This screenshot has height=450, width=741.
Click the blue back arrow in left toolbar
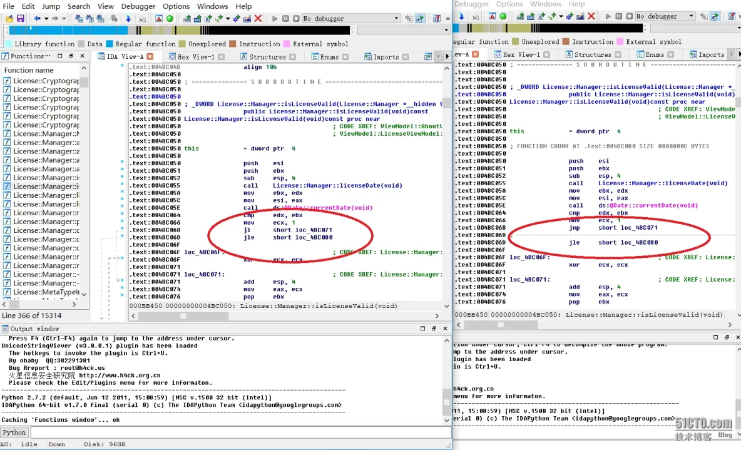coord(37,18)
